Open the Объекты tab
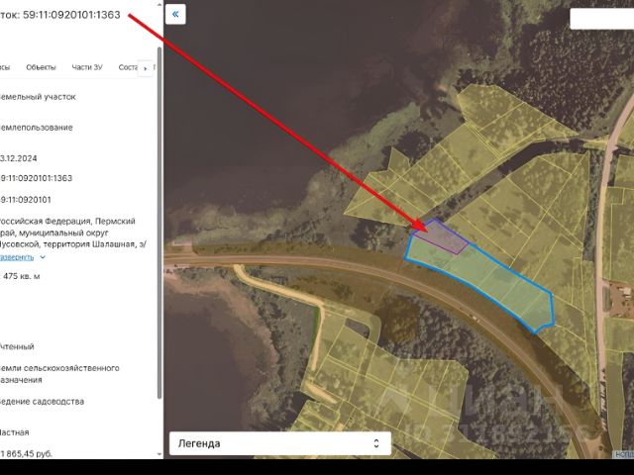634x475 pixels. pyautogui.click(x=41, y=67)
